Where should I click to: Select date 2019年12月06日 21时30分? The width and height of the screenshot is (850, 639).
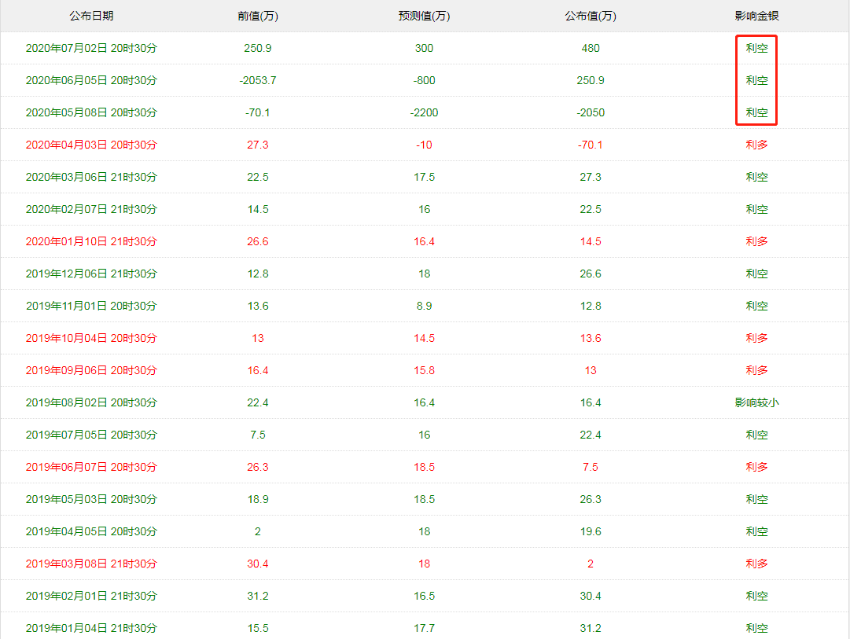[91, 274]
